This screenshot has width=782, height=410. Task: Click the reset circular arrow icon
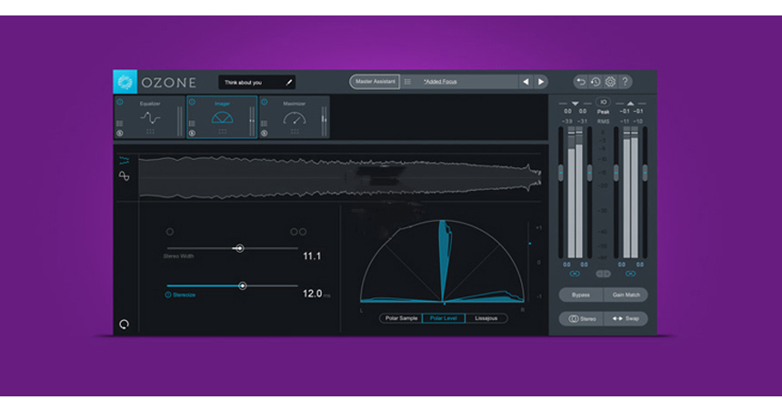tap(125, 325)
